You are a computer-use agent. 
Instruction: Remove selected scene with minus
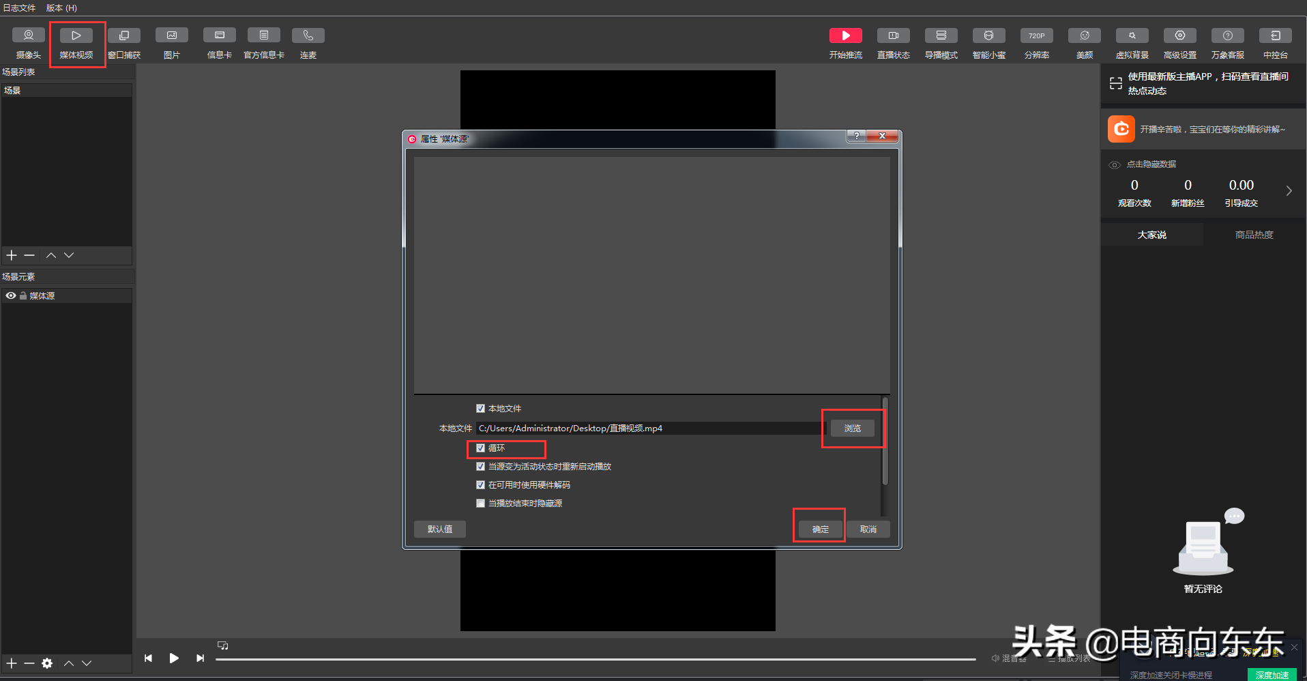[29, 255]
